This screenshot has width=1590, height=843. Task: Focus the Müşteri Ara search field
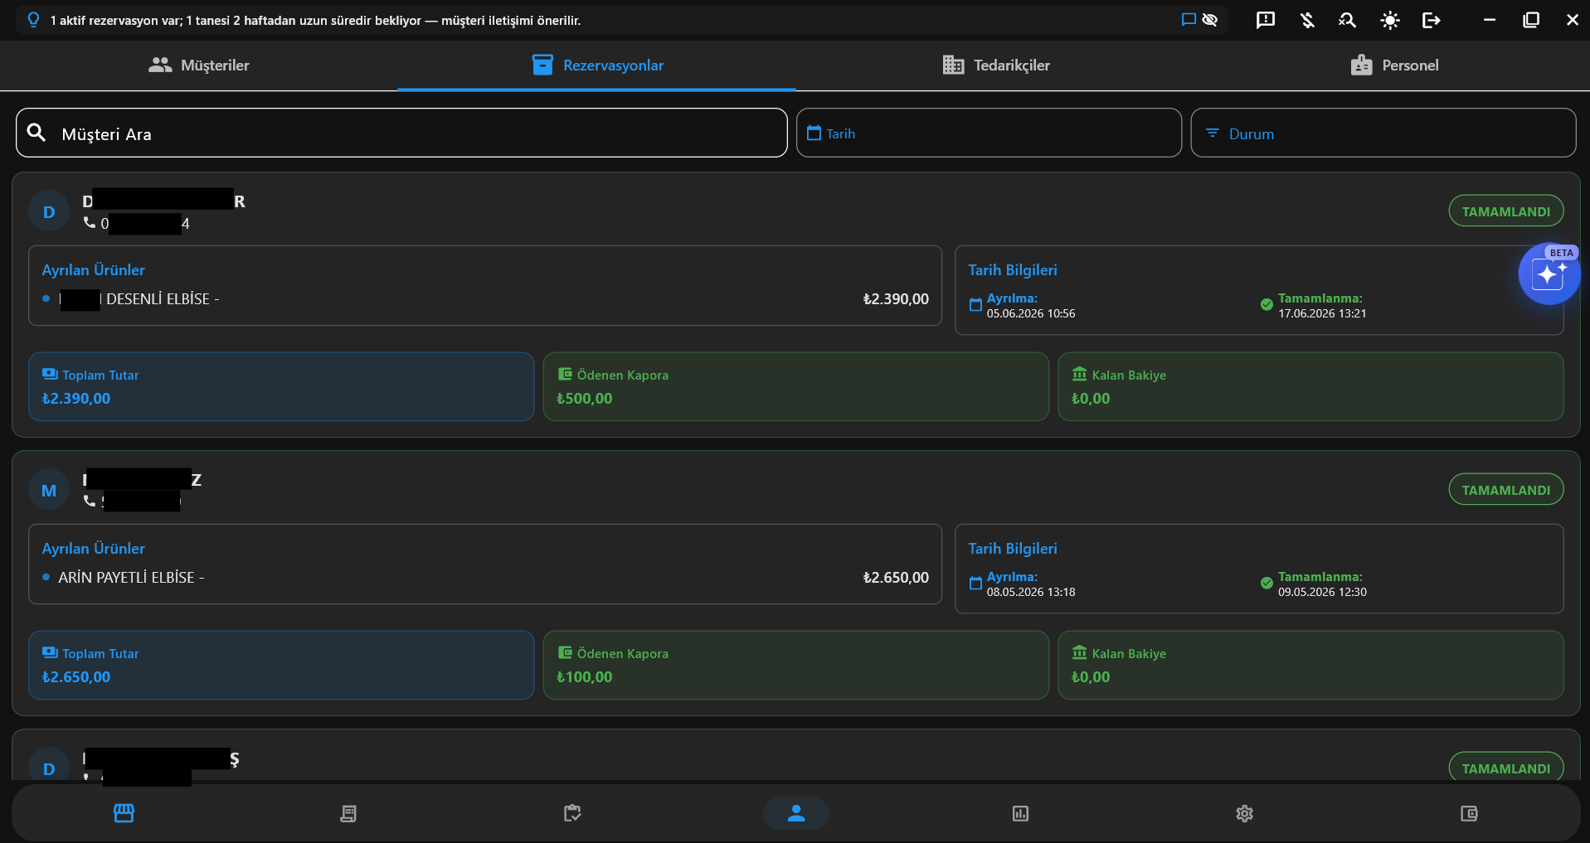[x=401, y=133]
